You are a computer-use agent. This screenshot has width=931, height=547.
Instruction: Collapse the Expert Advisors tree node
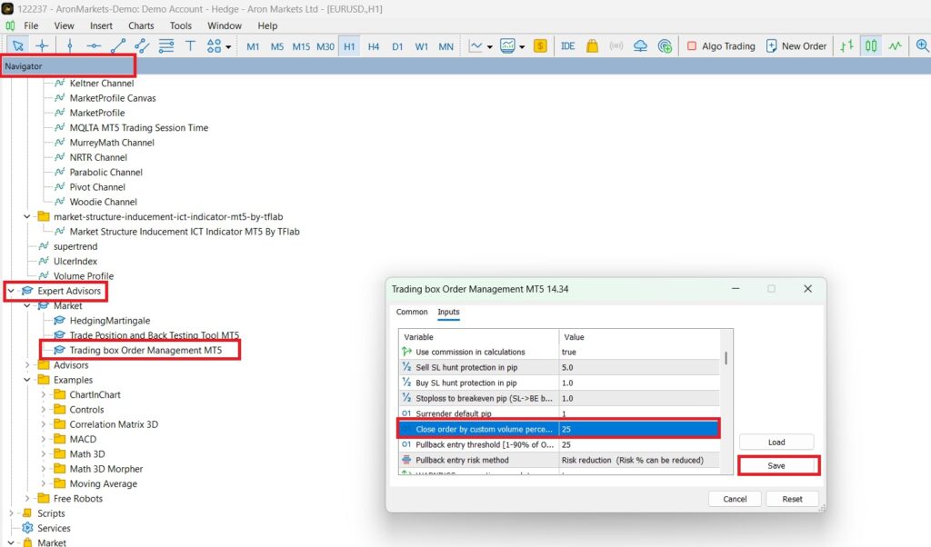(x=11, y=291)
